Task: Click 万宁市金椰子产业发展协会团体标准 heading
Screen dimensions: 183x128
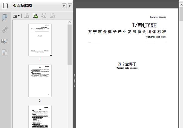Action: [x=127, y=32]
